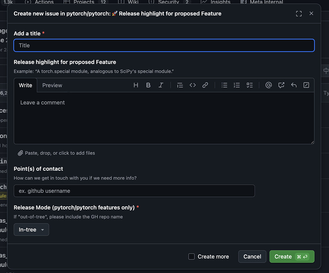The width and height of the screenshot is (329, 273).
Task: Toggle italic text formatting
Action: click(161, 85)
